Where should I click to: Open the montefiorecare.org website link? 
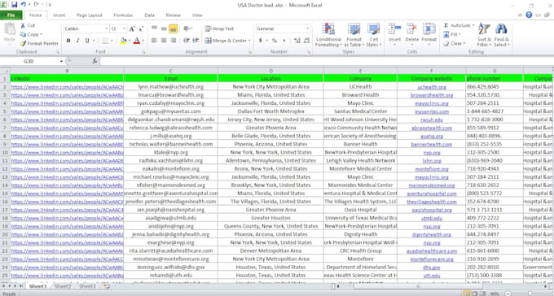tap(432, 259)
